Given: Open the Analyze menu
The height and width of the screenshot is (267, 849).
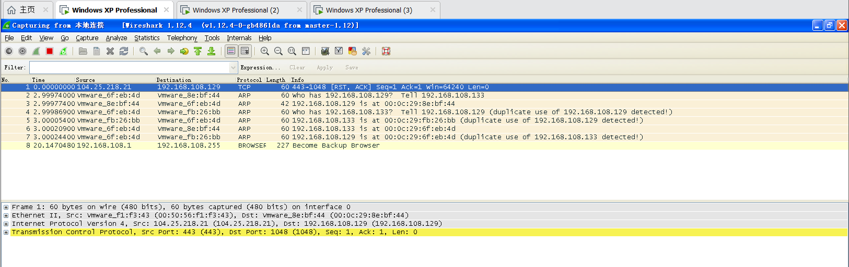Looking at the screenshot, I should [x=117, y=38].
